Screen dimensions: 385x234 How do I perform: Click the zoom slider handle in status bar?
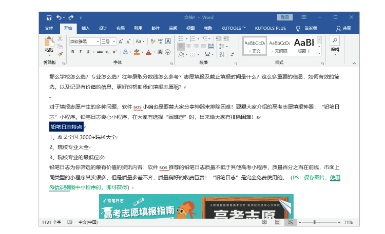[x=314, y=222]
